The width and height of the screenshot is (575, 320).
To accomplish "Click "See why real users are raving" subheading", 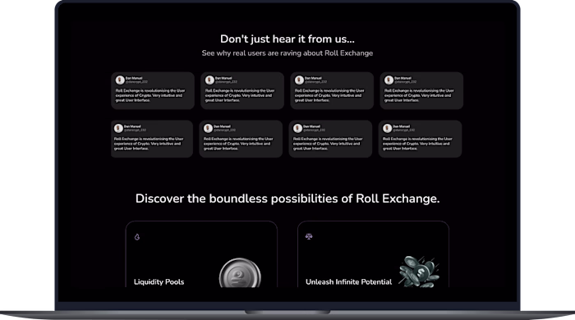I will [x=287, y=53].
